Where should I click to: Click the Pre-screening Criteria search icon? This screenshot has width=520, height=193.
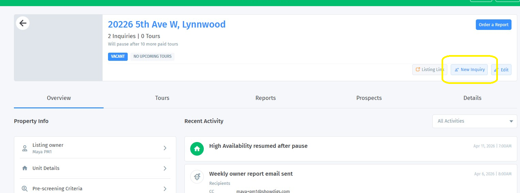point(25,189)
